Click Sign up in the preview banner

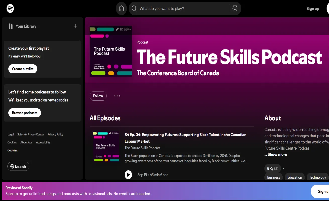pos(321,192)
